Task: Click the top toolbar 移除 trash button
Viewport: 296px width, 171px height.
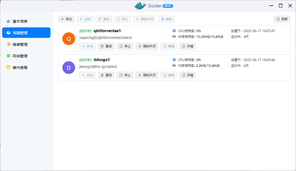Action: pyautogui.click(x=166, y=19)
